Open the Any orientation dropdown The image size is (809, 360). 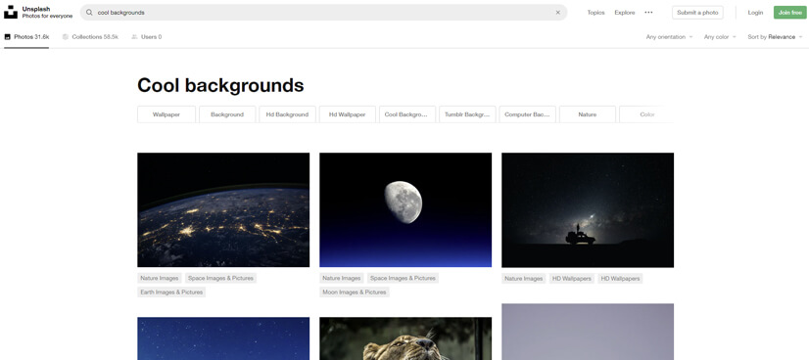669,37
